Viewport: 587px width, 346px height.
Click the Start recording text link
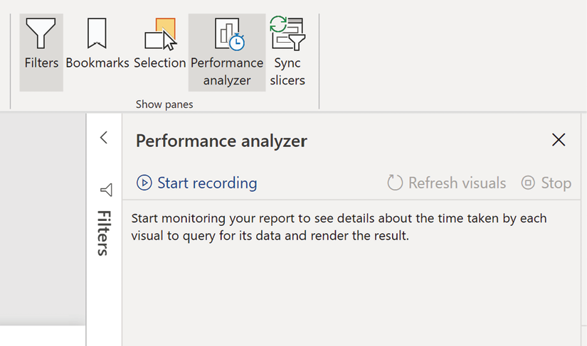207,183
